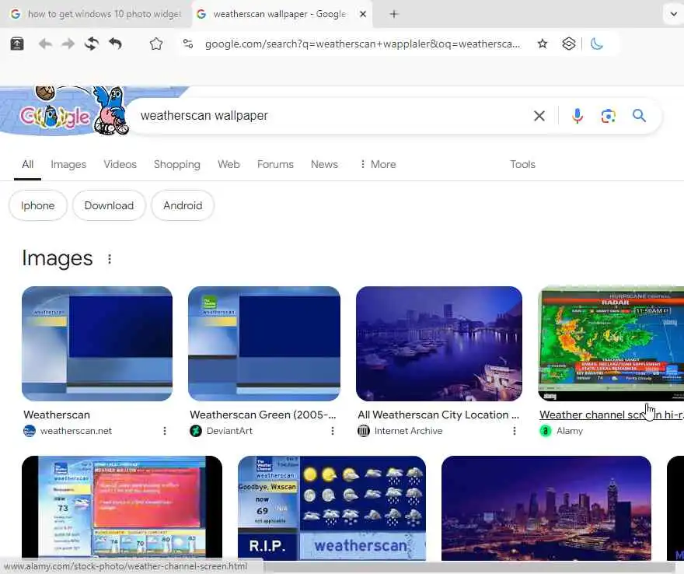Open Weatherscan Green DeviantArt thumbnail
Screen dimensions: 684x574
coord(264,344)
